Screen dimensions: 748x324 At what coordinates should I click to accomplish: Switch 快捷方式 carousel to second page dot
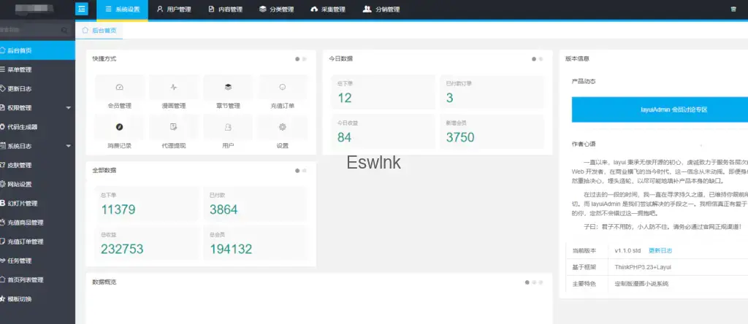tap(305, 59)
